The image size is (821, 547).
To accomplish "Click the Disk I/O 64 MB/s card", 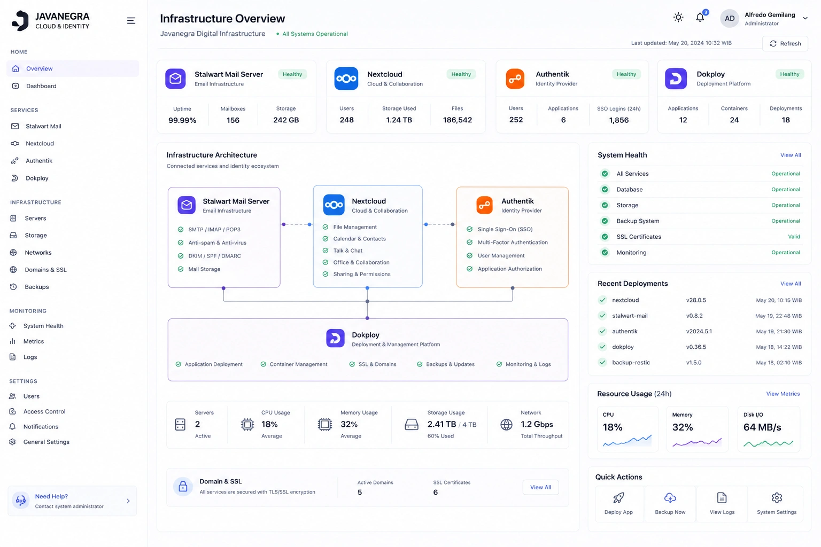I will pyautogui.click(x=769, y=429).
